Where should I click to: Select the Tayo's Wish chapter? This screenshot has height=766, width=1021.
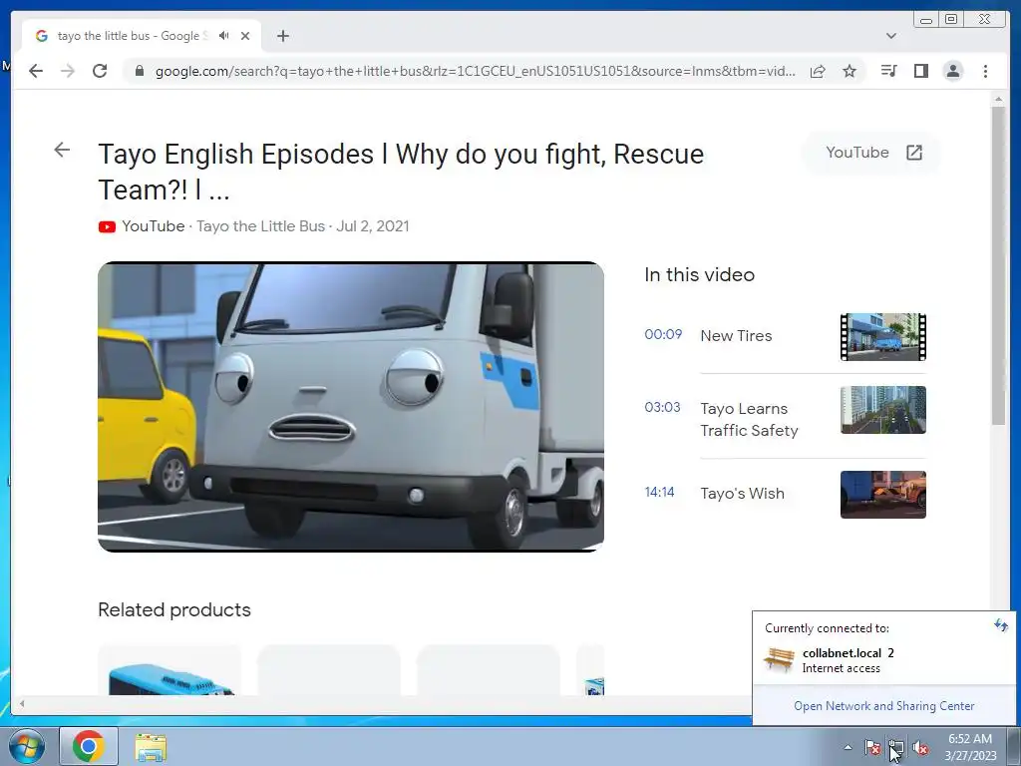pyautogui.click(x=742, y=493)
